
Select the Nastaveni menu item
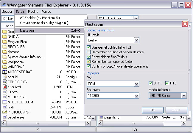49,31
